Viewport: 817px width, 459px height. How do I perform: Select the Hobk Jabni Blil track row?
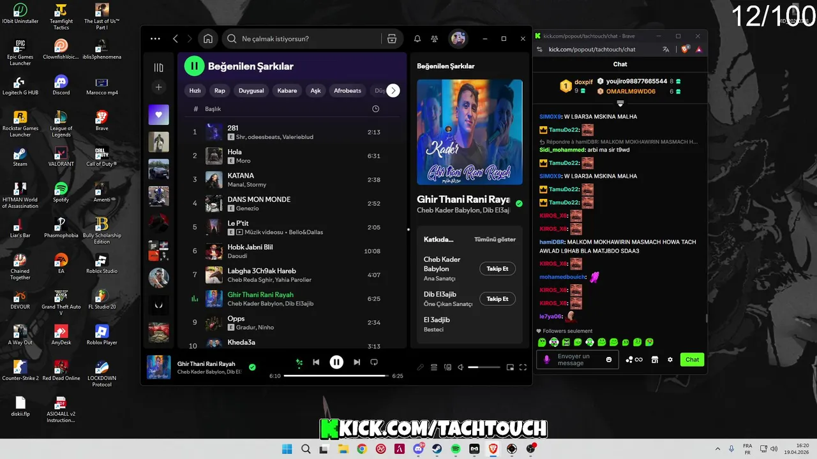(292, 251)
